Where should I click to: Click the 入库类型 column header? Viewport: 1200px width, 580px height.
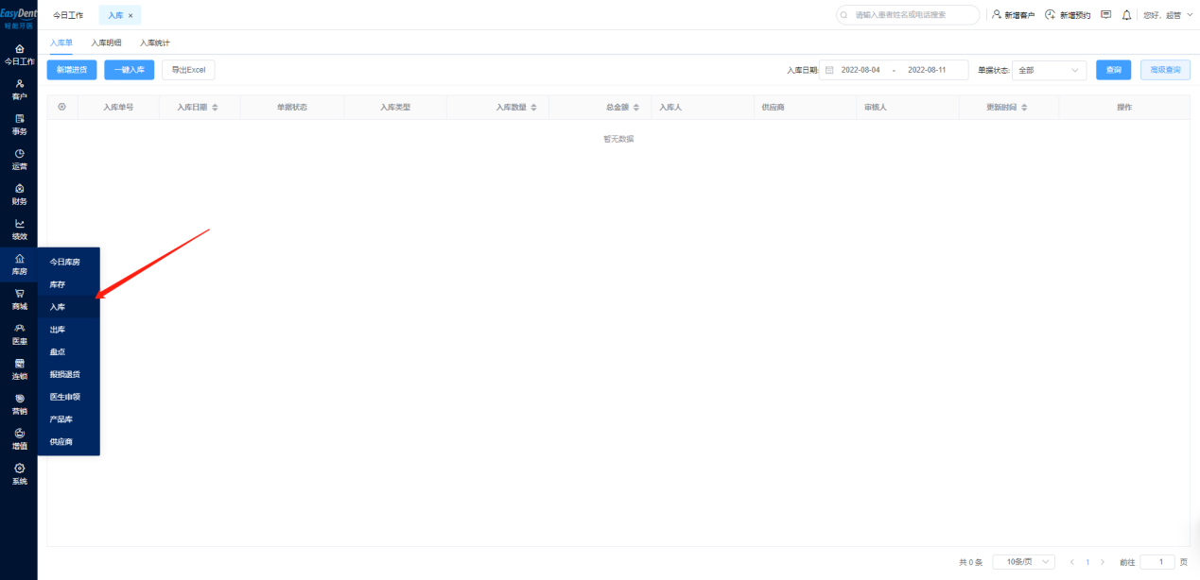(395, 108)
